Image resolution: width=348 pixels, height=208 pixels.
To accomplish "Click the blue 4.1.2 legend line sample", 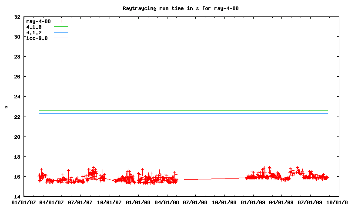I will point(61,32).
